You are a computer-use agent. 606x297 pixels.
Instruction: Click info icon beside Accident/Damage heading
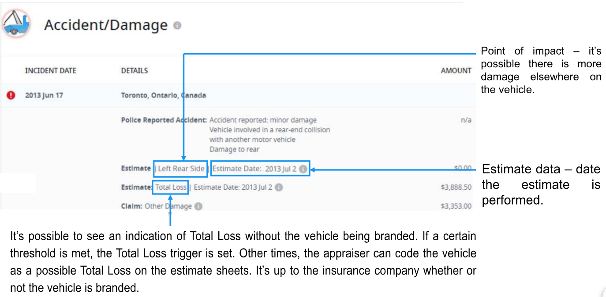pyautogui.click(x=177, y=26)
